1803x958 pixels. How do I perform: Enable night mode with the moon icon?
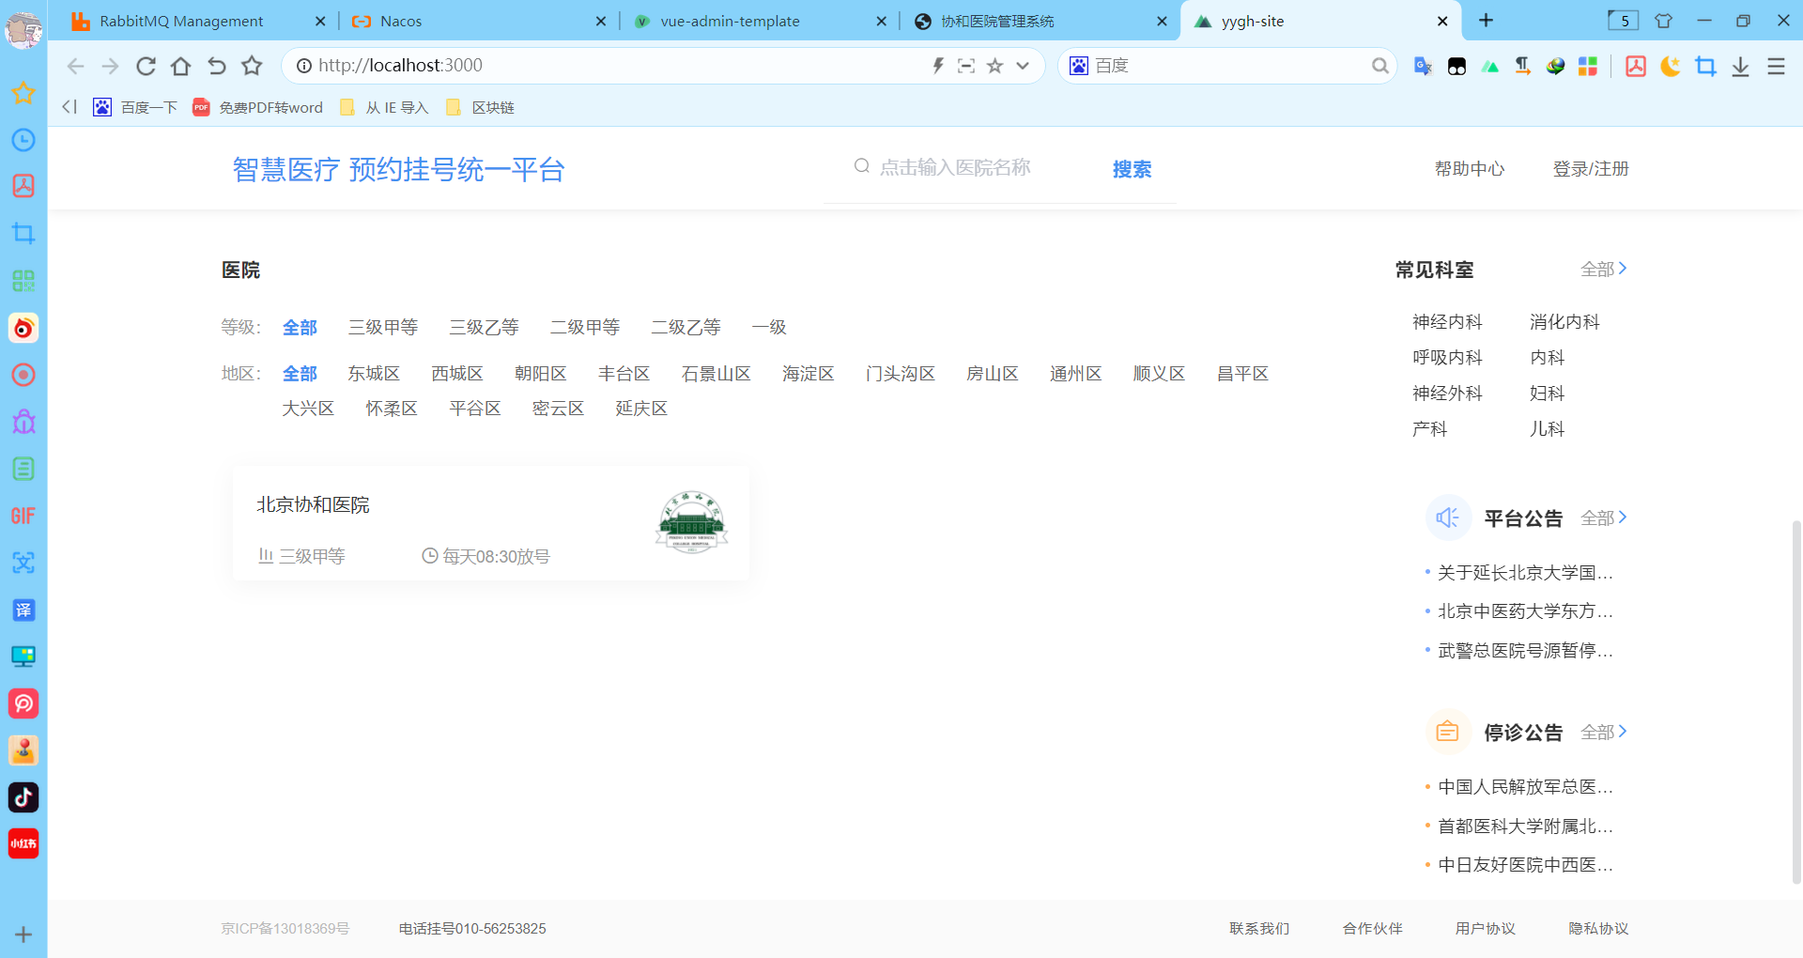[x=1670, y=66]
